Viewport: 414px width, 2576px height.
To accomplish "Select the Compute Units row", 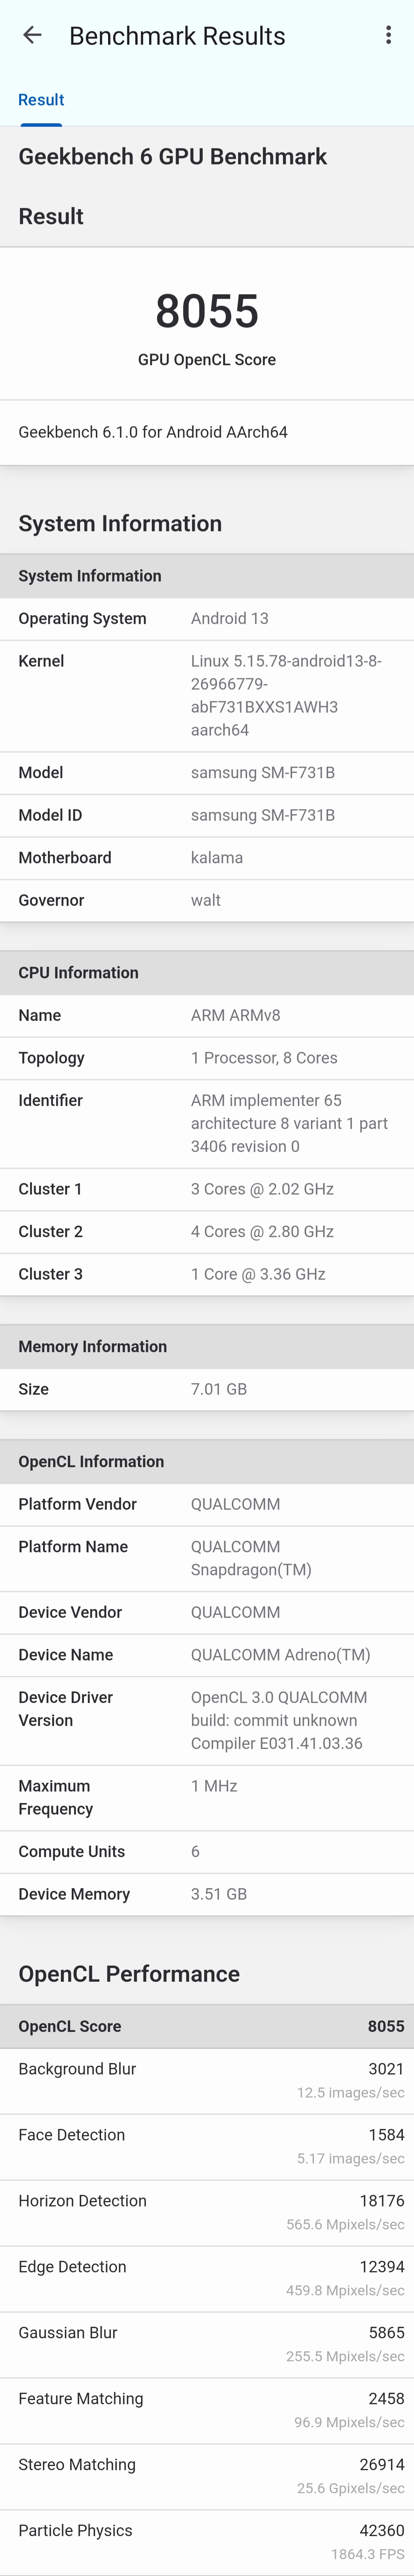I will 207,1851.
